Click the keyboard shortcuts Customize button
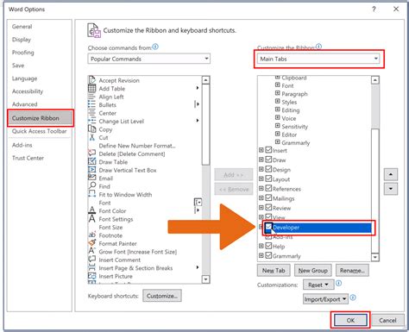 (x=162, y=296)
